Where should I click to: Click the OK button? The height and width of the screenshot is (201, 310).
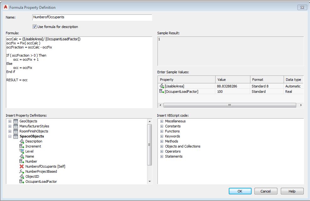pyautogui.click(x=240, y=191)
